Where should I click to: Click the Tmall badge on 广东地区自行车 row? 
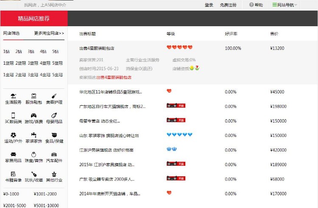176,106
